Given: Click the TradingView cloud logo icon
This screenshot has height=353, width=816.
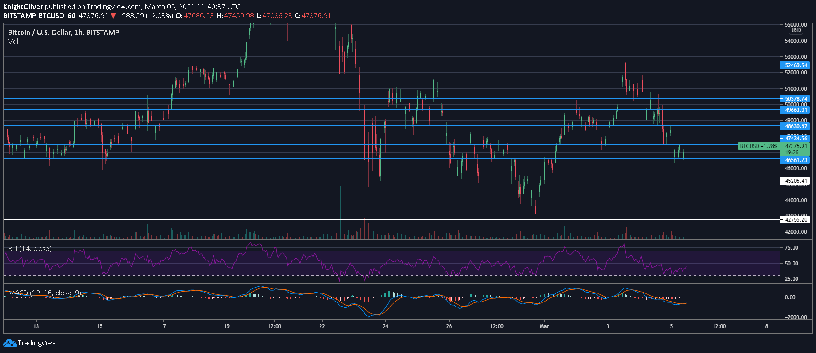Looking at the screenshot, I should [10, 343].
